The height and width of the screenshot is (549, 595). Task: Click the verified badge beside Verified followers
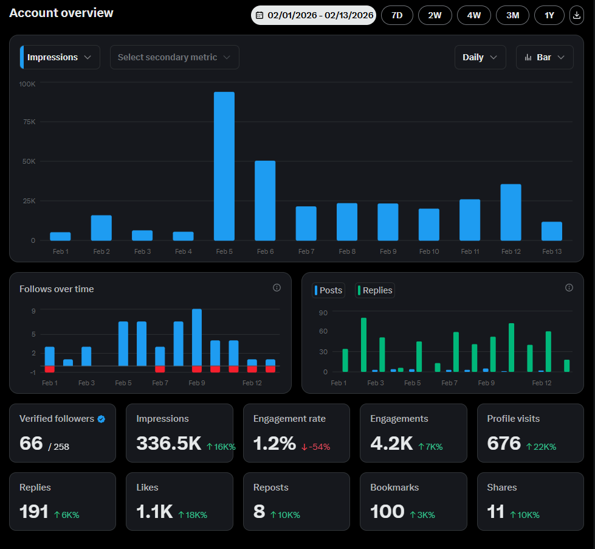(x=100, y=419)
